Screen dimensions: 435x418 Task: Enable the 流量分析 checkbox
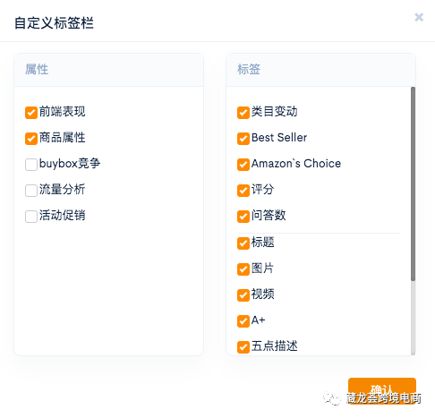pos(31,191)
